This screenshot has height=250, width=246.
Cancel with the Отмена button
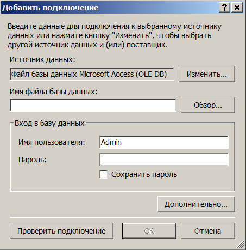click(208, 231)
